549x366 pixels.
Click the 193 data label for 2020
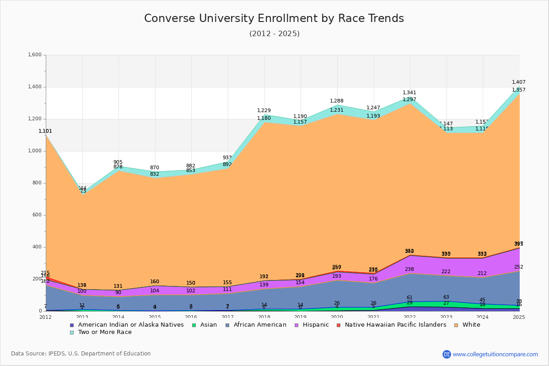click(x=337, y=276)
